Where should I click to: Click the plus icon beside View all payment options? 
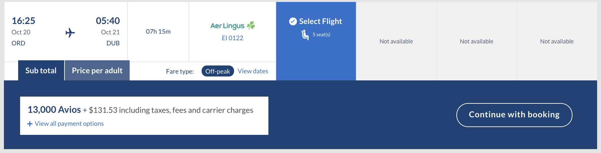30,124
